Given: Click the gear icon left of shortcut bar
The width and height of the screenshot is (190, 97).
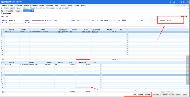Looking at the screenshot, I should pyautogui.click(x=2, y=8).
